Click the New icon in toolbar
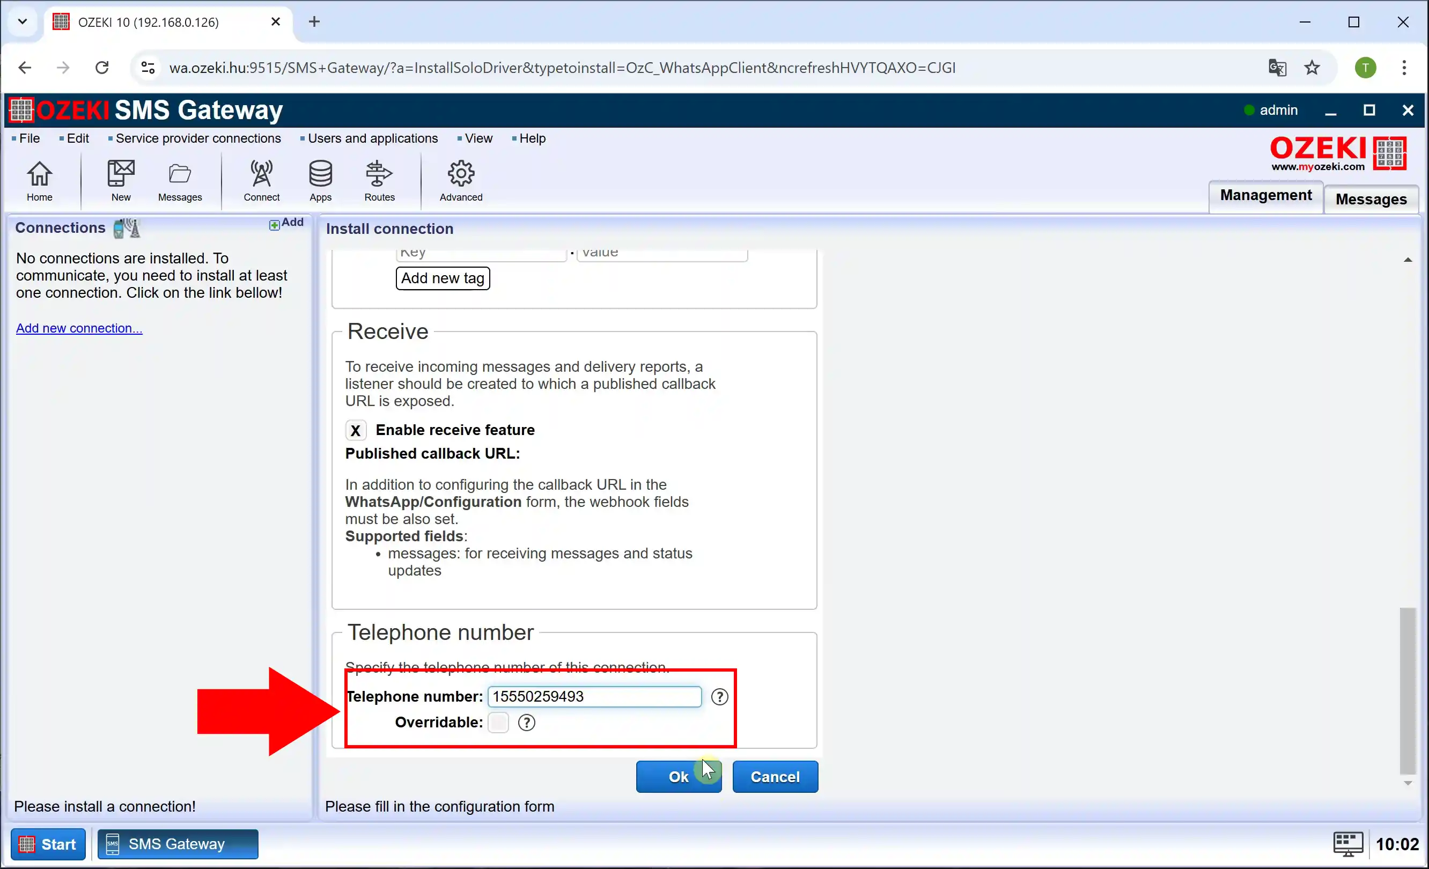 point(121,181)
